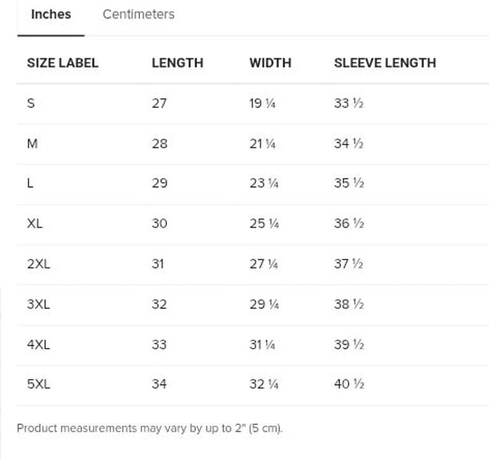The width and height of the screenshot is (489, 460).
Task: Click the 5XL size row label
Action: tap(38, 384)
